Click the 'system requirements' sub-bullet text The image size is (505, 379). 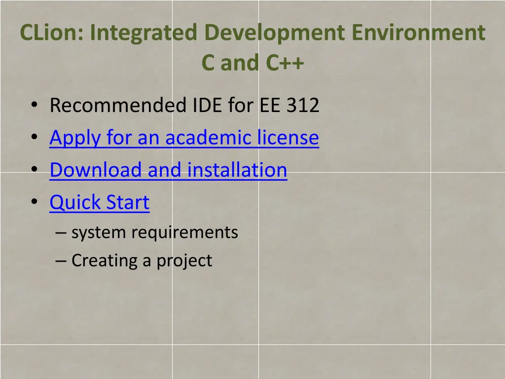(x=154, y=233)
